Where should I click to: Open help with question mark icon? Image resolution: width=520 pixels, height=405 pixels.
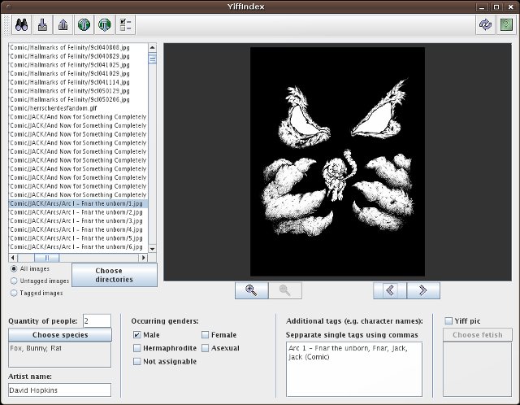click(x=506, y=25)
